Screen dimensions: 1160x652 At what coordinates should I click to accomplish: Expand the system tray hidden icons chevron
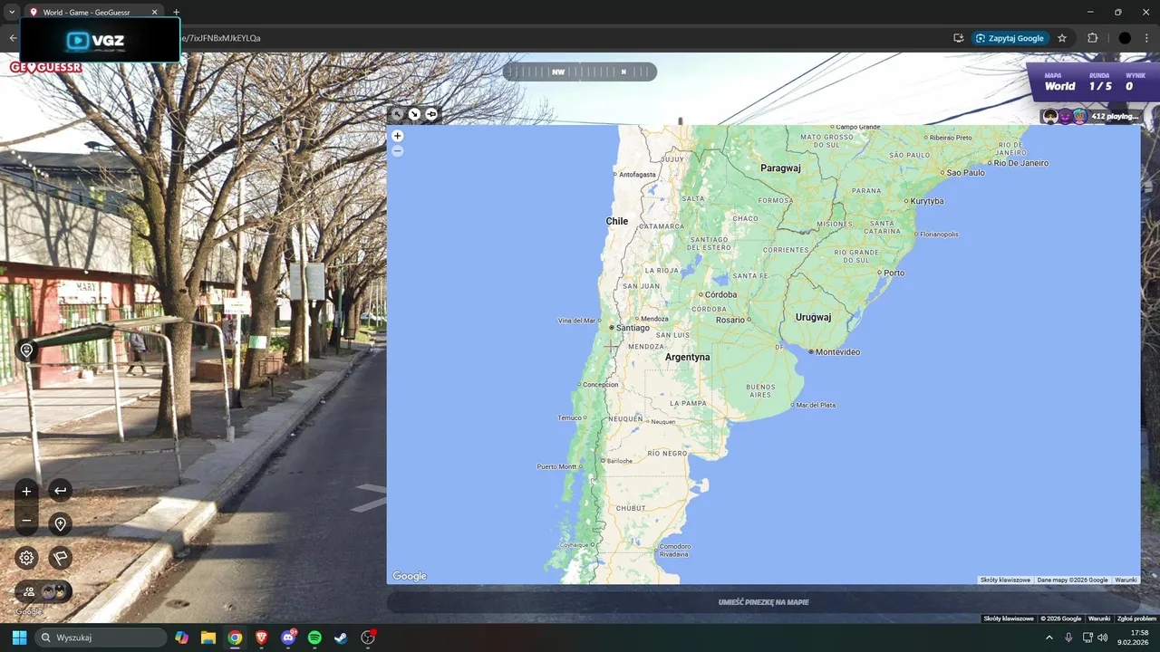pyautogui.click(x=1049, y=638)
